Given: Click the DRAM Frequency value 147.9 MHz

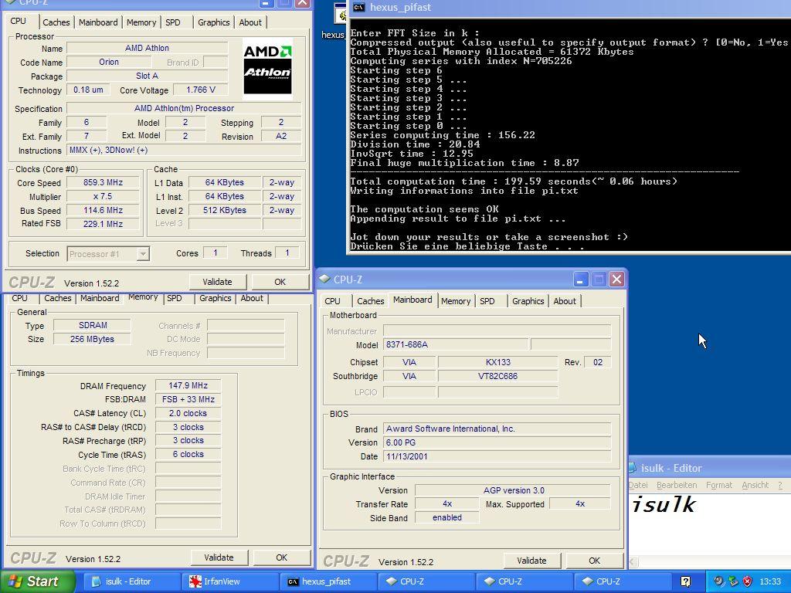Looking at the screenshot, I should click(x=188, y=385).
